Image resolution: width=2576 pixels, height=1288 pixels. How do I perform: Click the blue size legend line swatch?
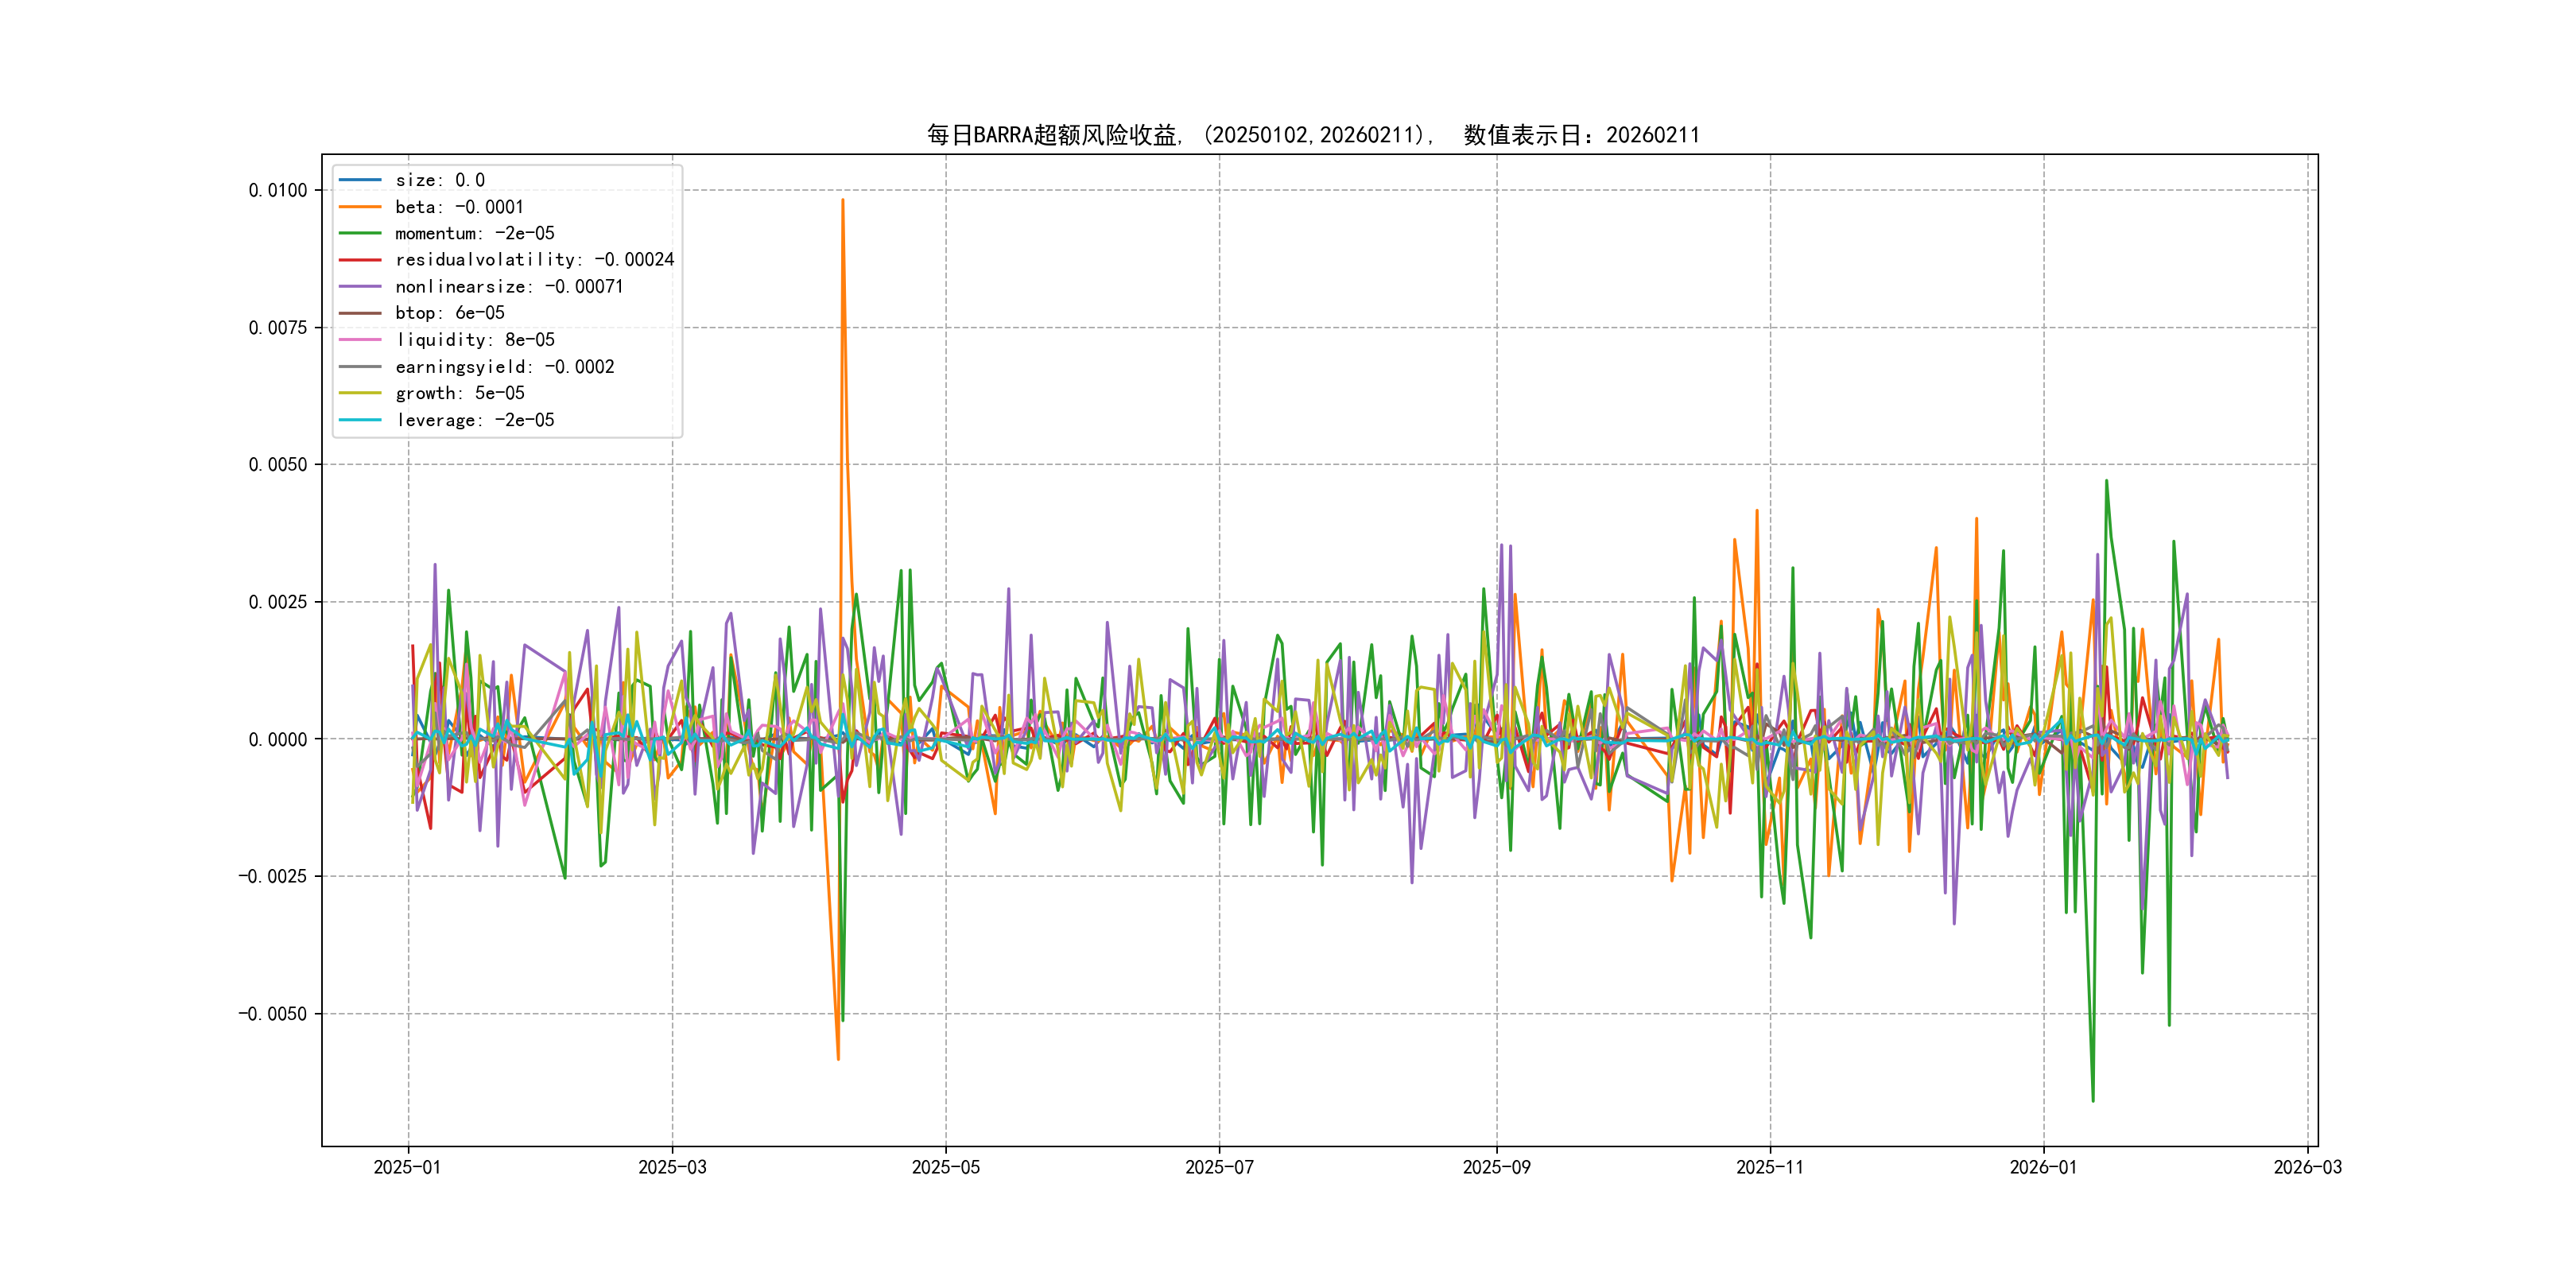pos(360,180)
